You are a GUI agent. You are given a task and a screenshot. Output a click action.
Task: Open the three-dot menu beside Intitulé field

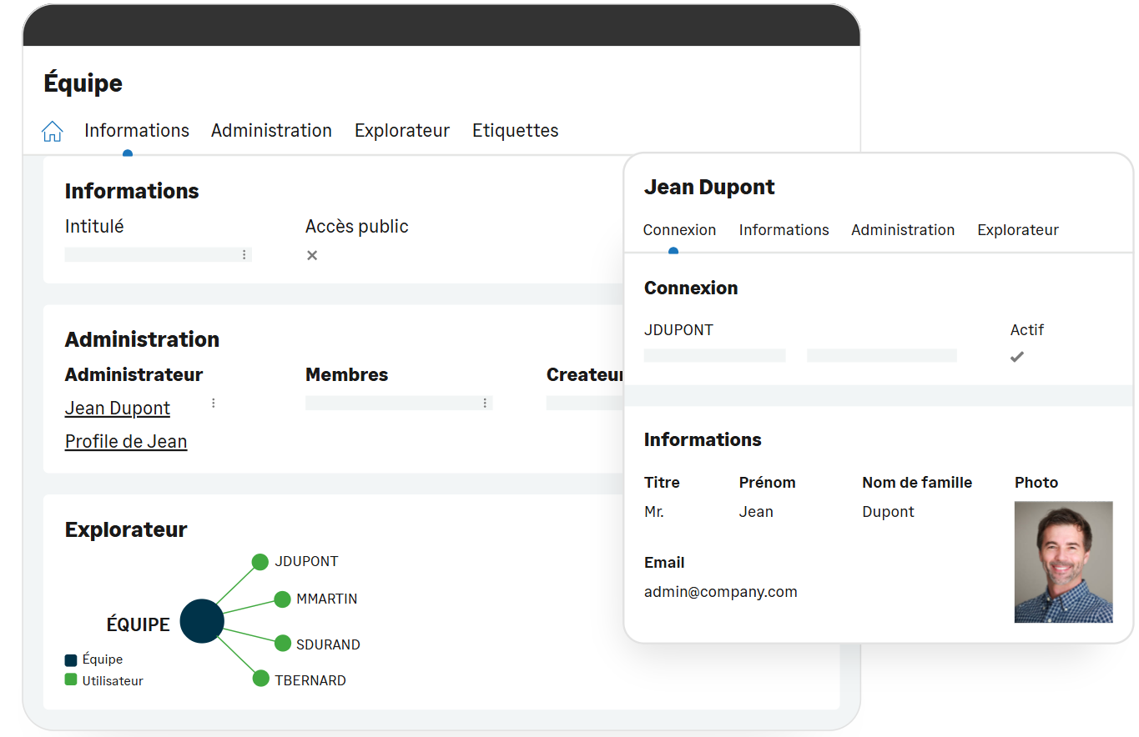point(244,255)
